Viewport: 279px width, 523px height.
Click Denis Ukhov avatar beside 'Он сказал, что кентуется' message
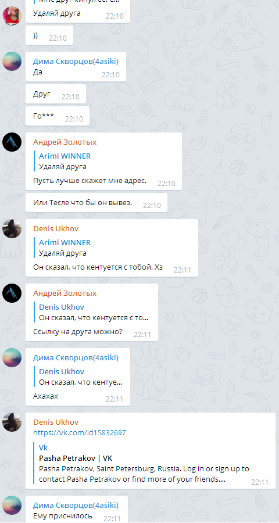tap(12, 229)
